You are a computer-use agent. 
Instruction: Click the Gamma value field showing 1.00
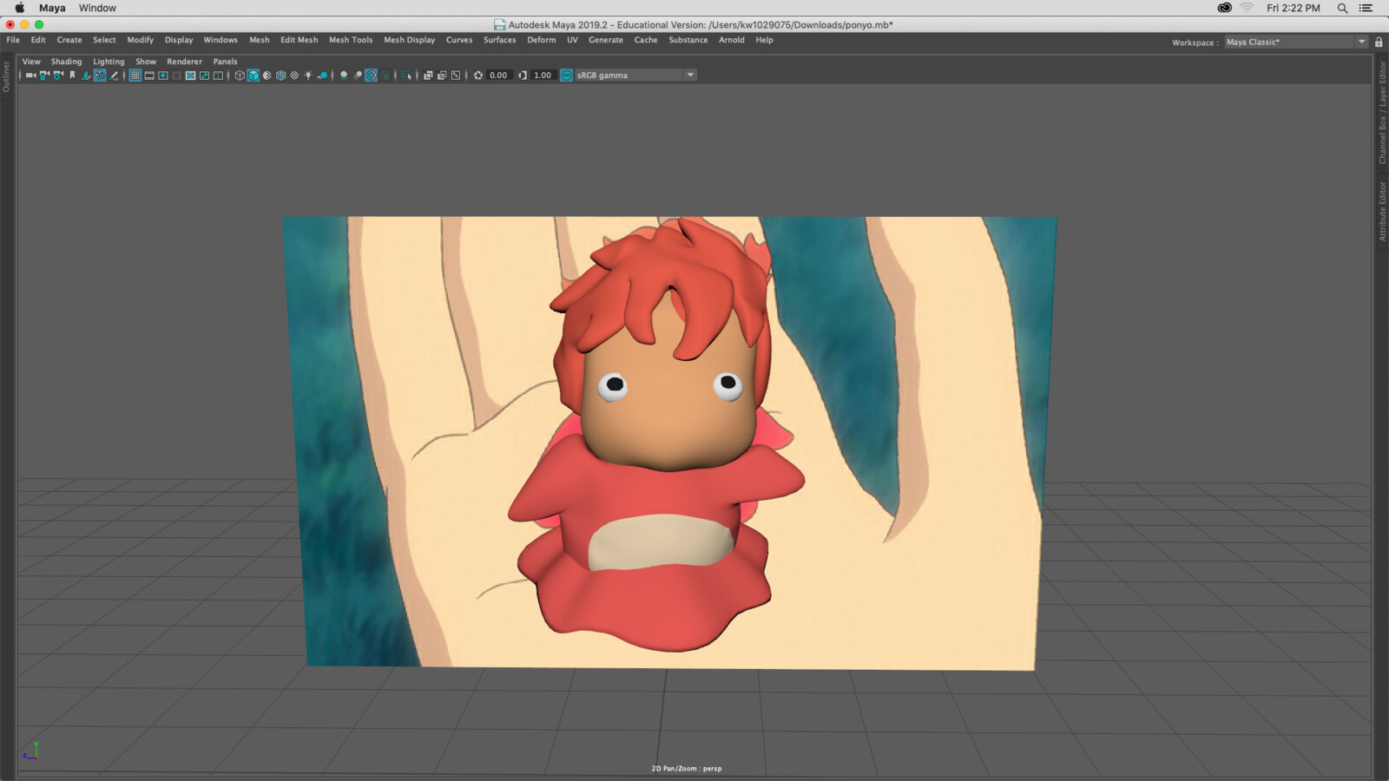tap(543, 75)
